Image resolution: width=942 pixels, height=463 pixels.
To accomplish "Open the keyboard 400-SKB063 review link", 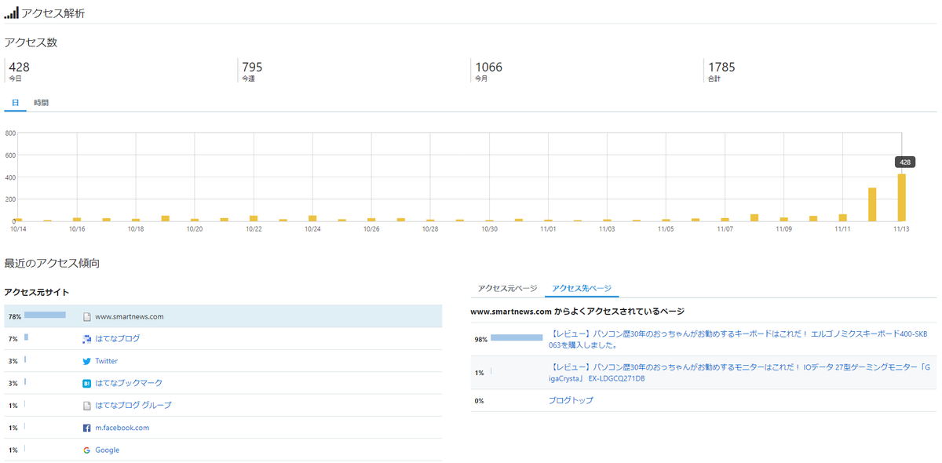I will coord(738,339).
